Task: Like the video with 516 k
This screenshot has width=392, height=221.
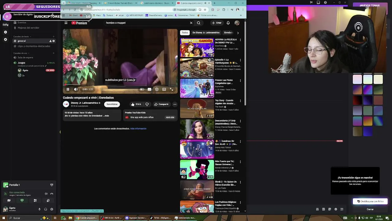Action: click(x=136, y=104)
